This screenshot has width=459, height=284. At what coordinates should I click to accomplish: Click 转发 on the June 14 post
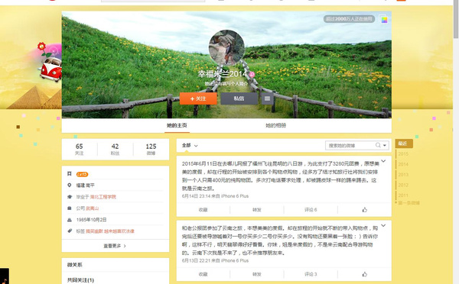click(x=257, y=210)
